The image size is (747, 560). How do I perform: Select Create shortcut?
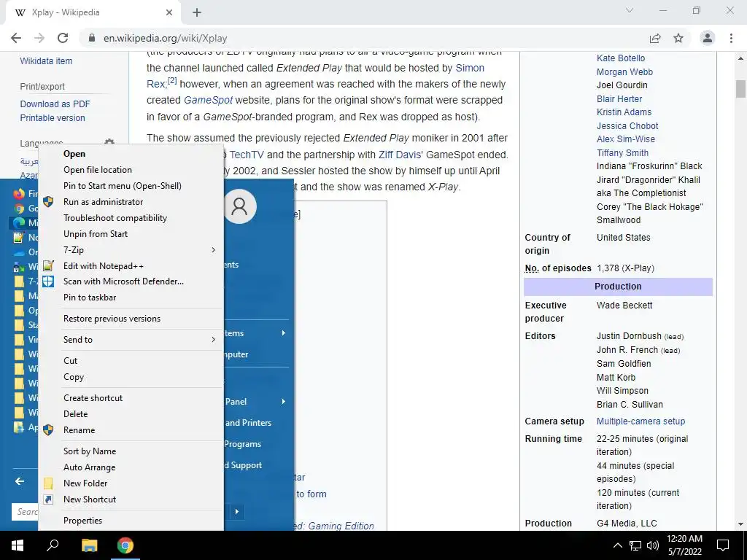[131, 398]
